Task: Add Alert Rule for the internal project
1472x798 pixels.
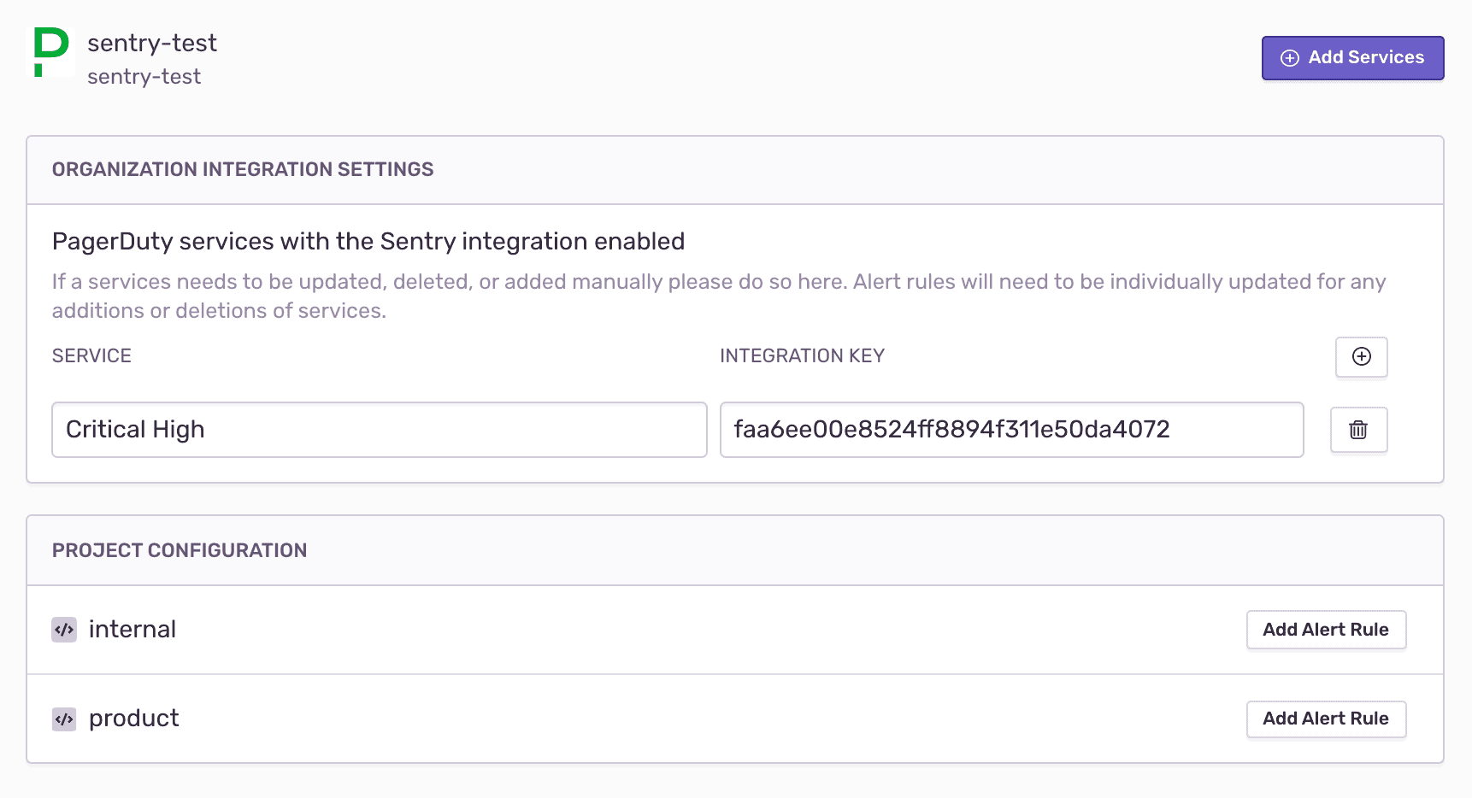Action: (1326, 630)
